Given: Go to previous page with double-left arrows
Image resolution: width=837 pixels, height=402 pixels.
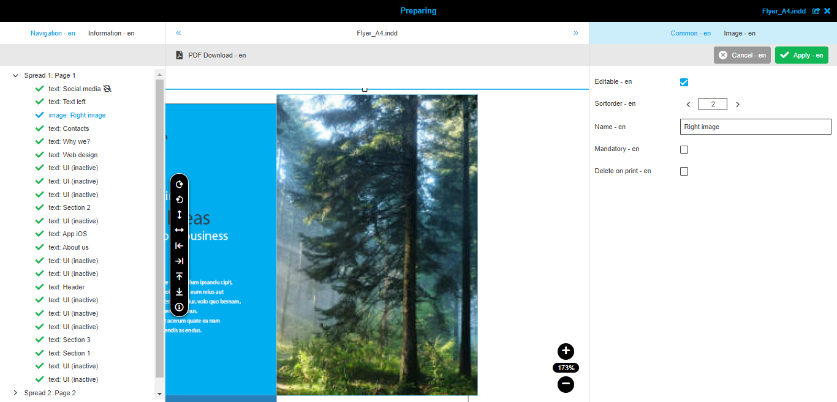Looking at the screenshot, I should pyautogui.click(x=178, y=33).
